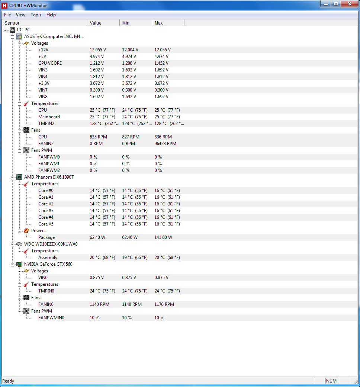
Task: Open the Help menu
Action: pos(51,15)
